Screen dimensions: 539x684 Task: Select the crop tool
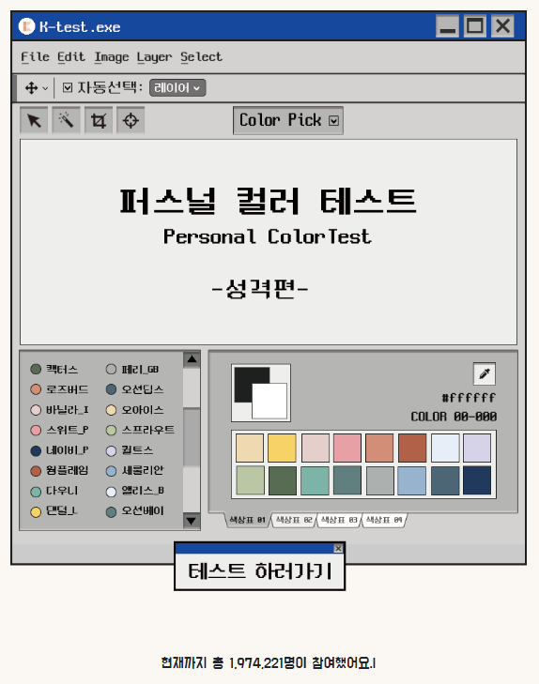(99, 120)
